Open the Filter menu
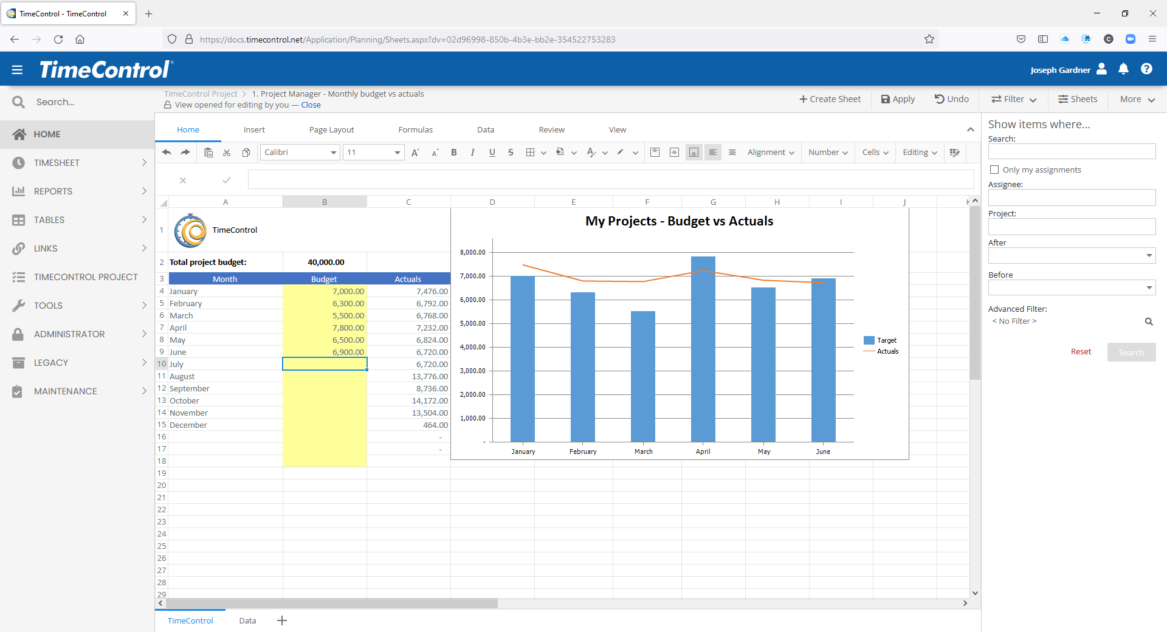The image size is (1167, 632). 1014,99
